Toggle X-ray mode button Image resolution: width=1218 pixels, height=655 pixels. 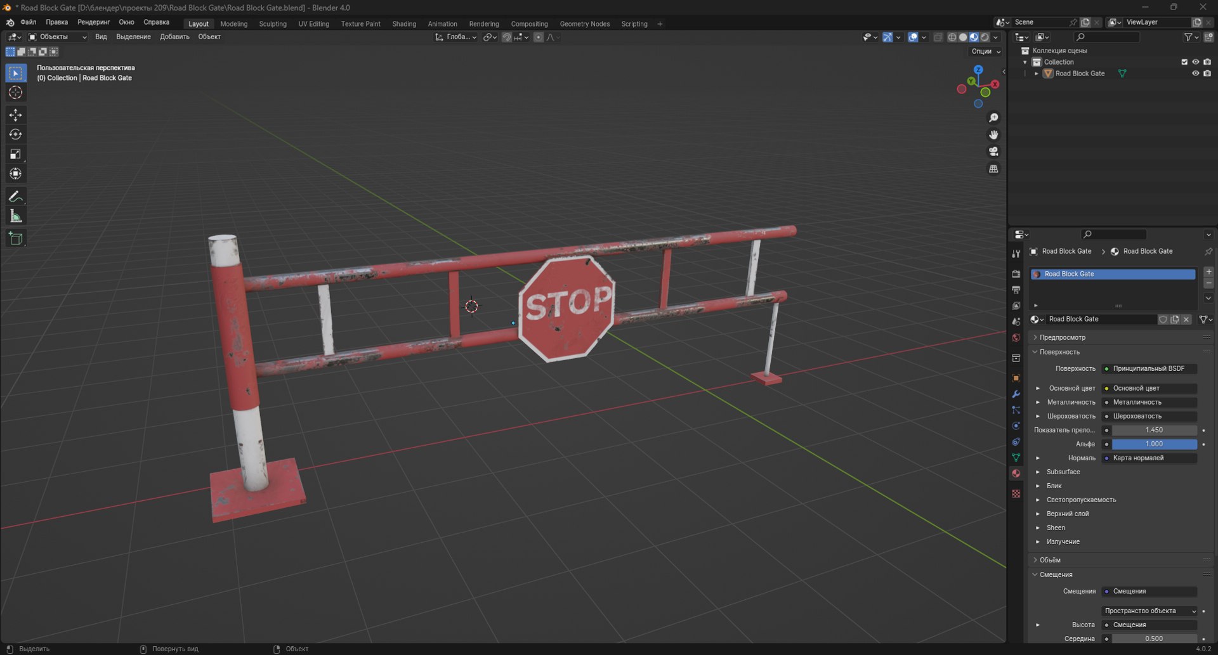(x=938, y=37)
